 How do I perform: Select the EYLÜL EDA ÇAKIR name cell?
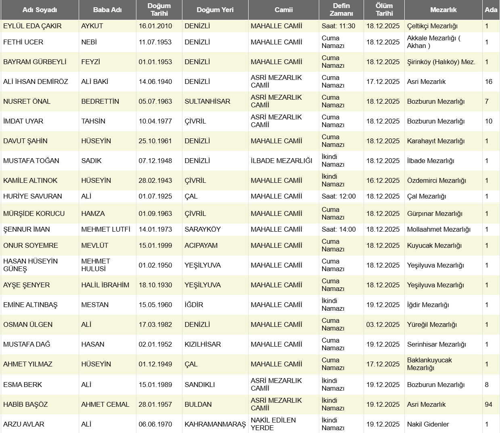(32, 26)
